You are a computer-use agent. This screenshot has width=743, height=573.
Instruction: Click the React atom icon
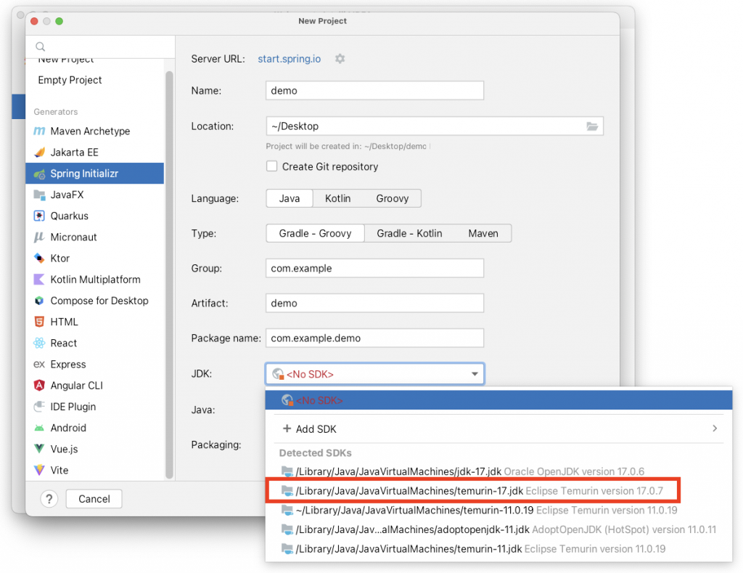tap(39, 343)
